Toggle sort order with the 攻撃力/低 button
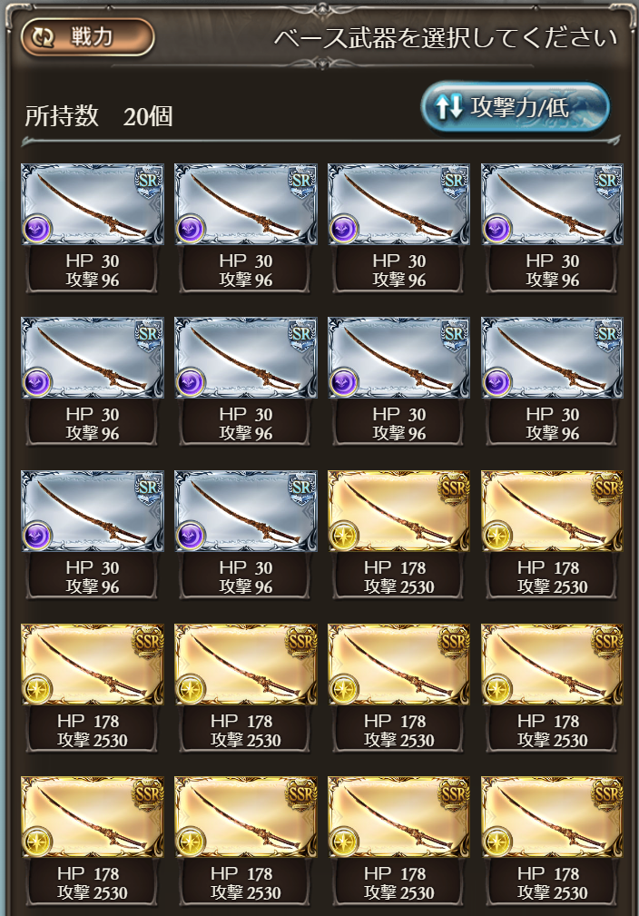Screen dimensions: 639x916 point(515,107)
